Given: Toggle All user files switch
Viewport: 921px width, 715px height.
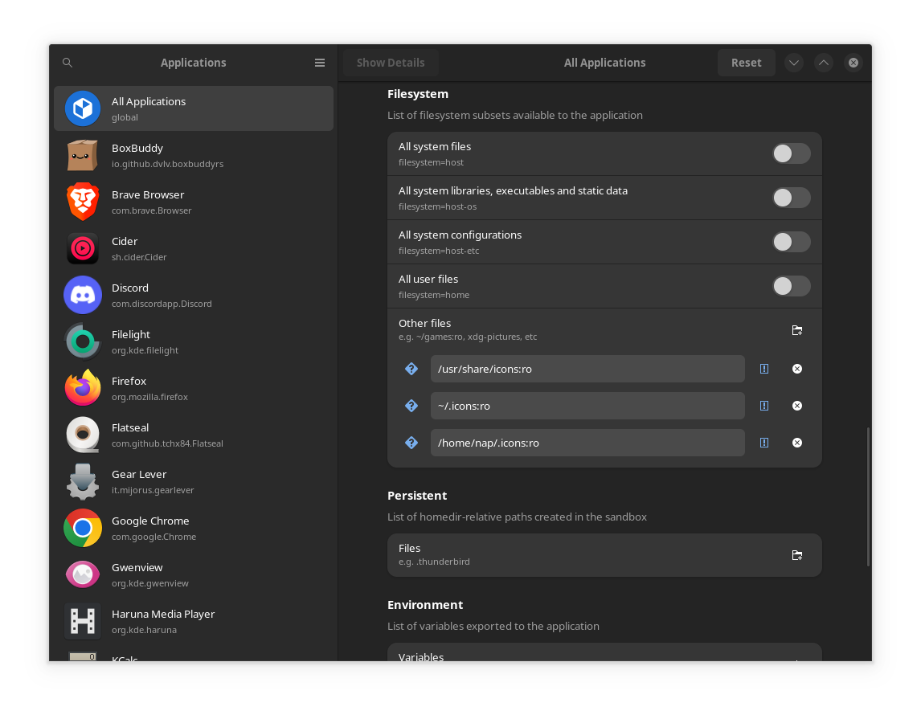Looking at the screenshot, I should tap(791, 286).
